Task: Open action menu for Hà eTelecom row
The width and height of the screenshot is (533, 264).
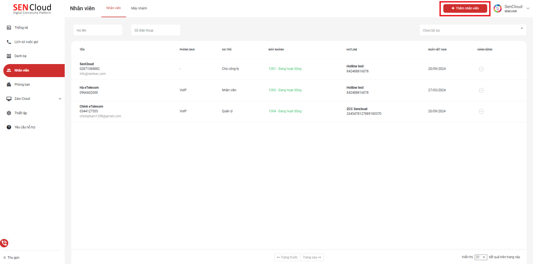Action: [481, 90]
